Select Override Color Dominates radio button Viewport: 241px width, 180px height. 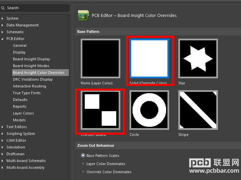coord(83,172)
